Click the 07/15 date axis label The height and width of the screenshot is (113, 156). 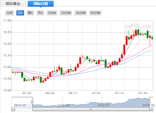click(x=119, y=93)
